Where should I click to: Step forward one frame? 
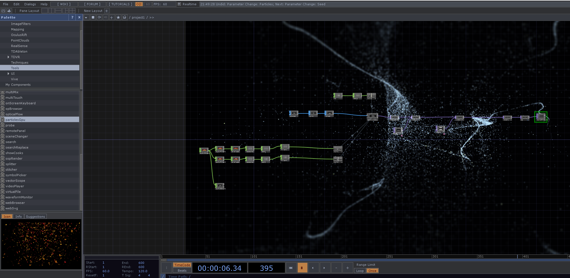point(324,268)
